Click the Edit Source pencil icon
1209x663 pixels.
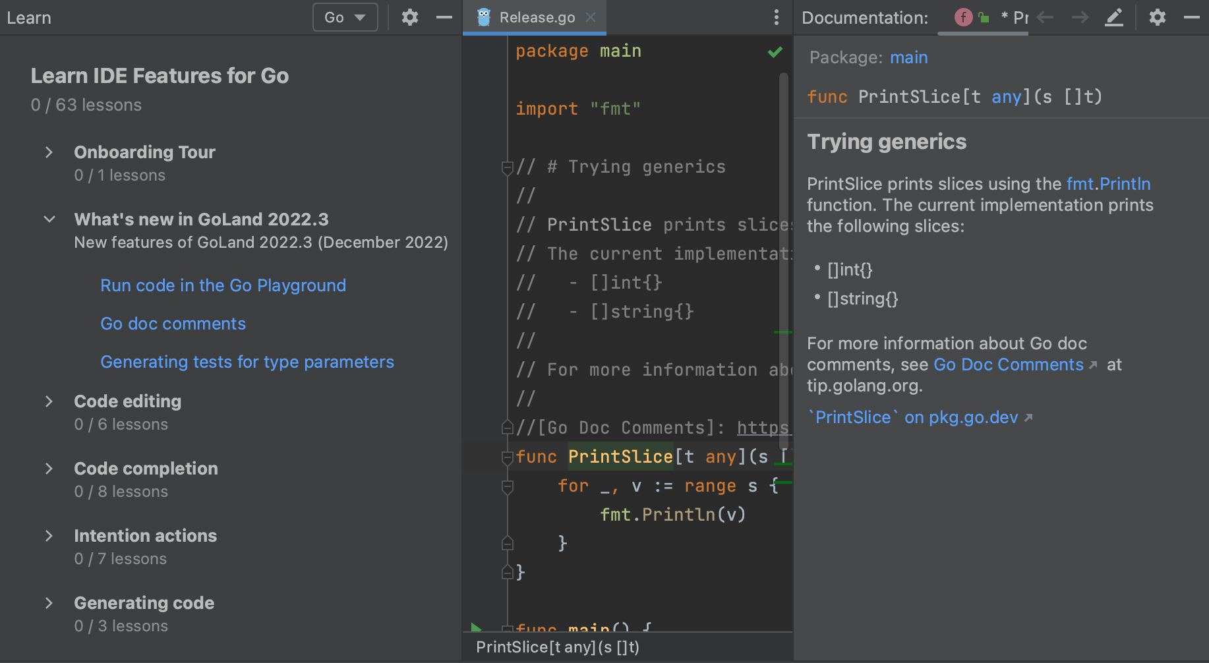click(1114, 17)
